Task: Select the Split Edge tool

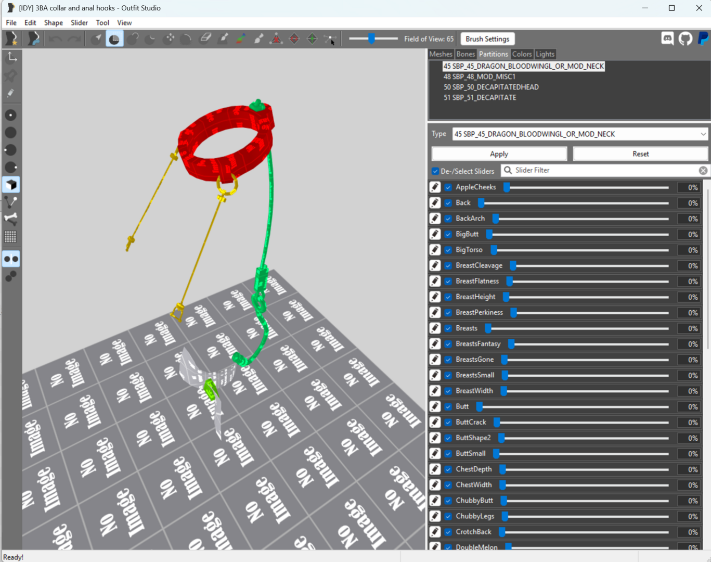Action: (312, 39)
